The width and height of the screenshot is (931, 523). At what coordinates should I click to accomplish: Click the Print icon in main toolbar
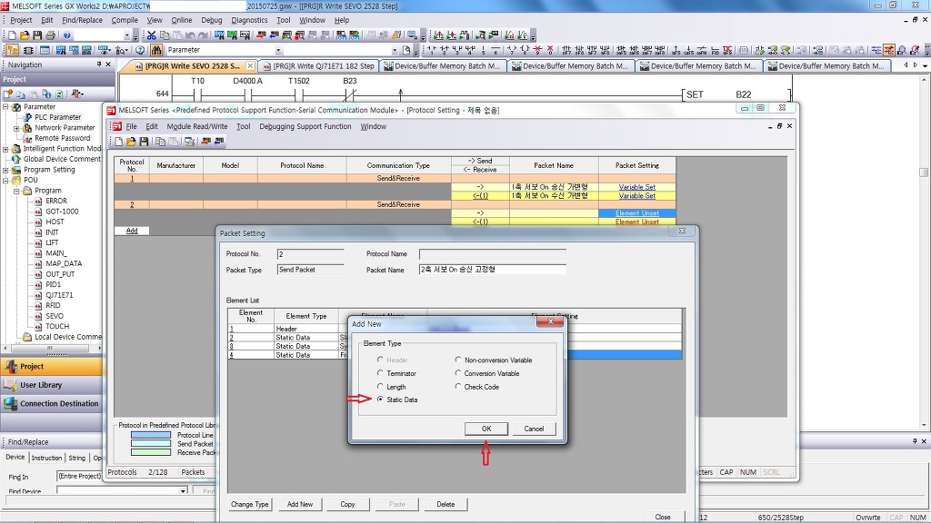coord(50,35)
